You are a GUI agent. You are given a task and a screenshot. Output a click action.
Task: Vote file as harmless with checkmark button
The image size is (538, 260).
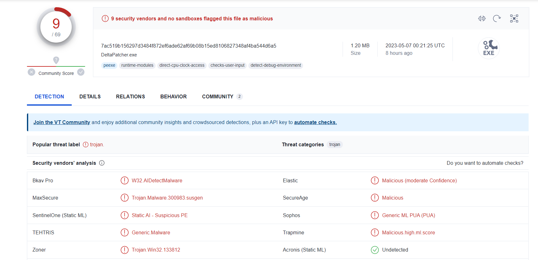click(81, 72)
